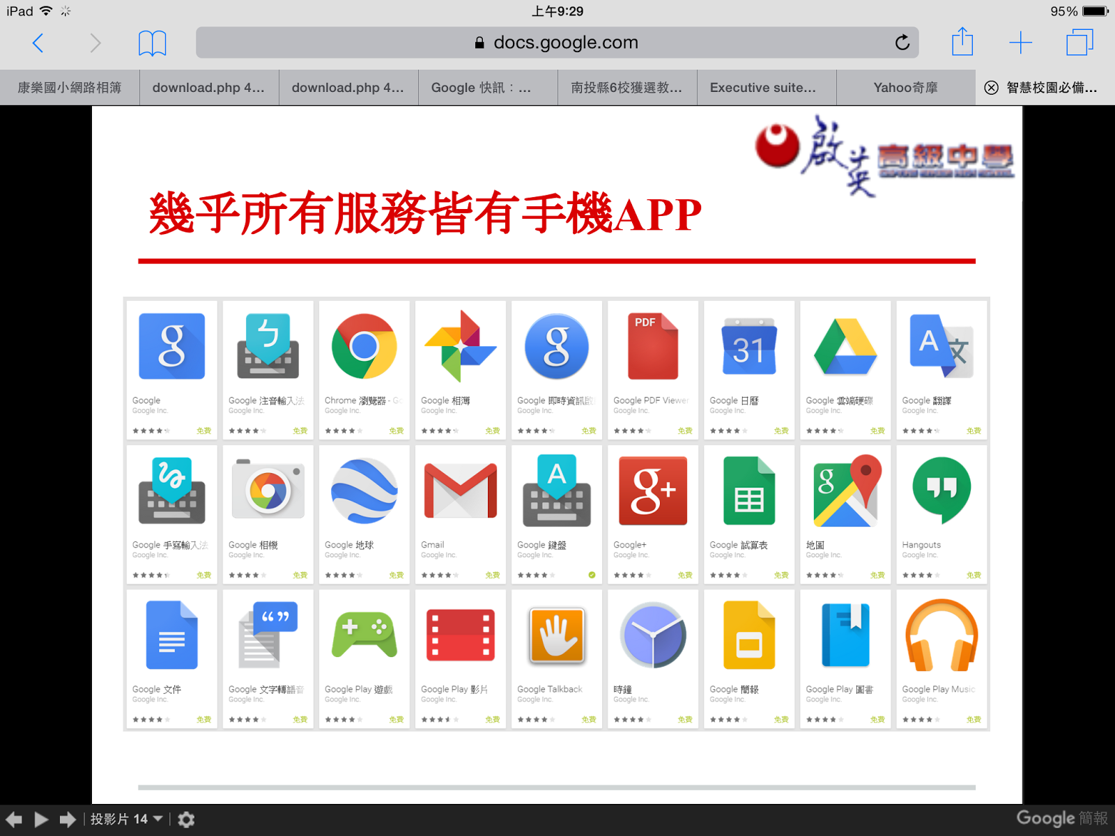Viewport: 1115px width, 836px height.
Task: Tap the Google Play Music headphones icon
Action: point(941,635)
